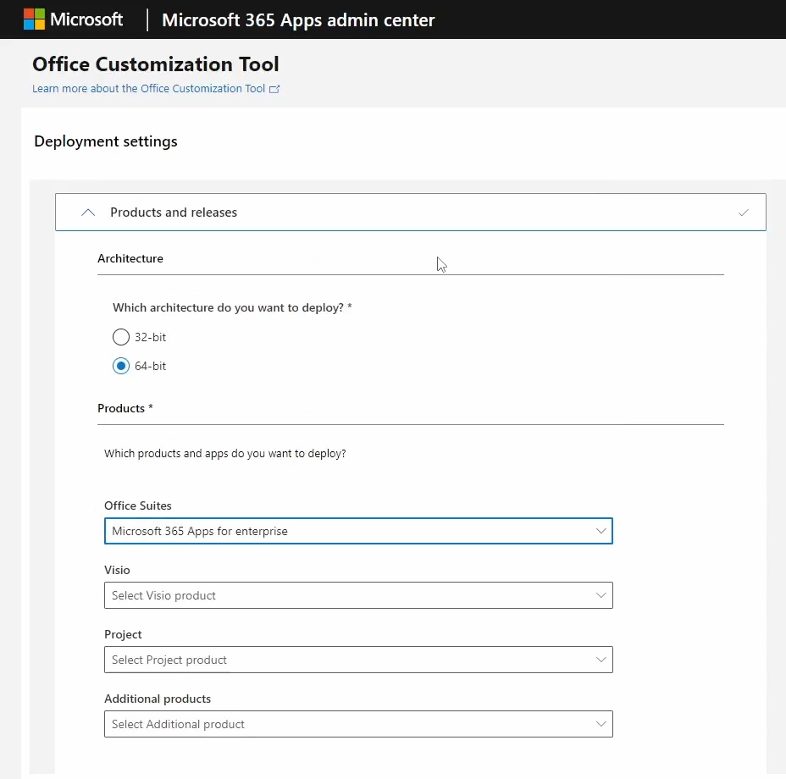The image size is (786, 779).
Task: Click the up chevron icon beside Products and releases
Action: tap(88, 213)
